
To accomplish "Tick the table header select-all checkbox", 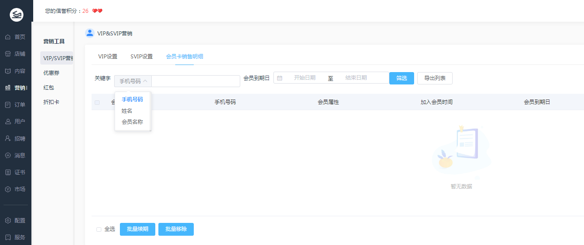I will tap(97, 103).
